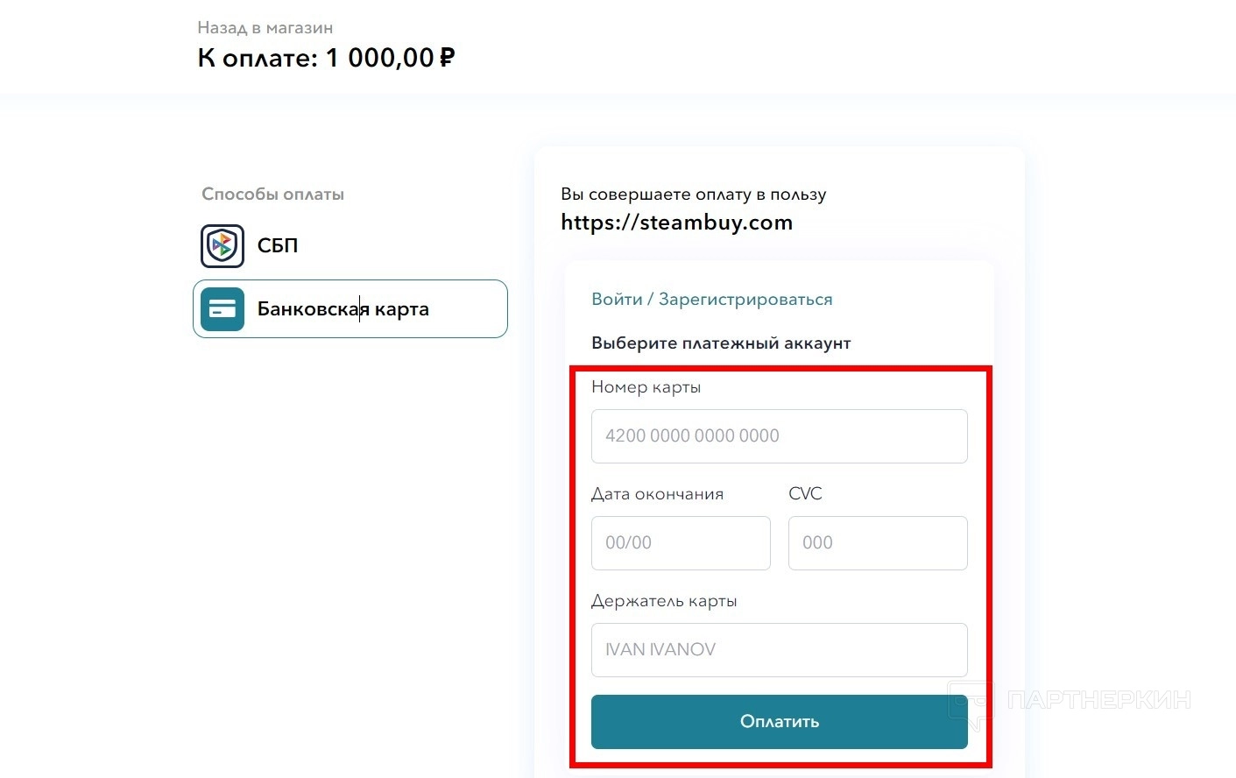Viewport: 1236px width, 778px height.
Task: Click the Способы оплаты heading
Action: [x=272, y=194]
